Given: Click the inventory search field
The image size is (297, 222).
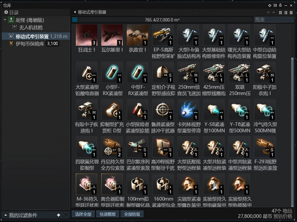Looking at the screenshot, I should 273,20.
